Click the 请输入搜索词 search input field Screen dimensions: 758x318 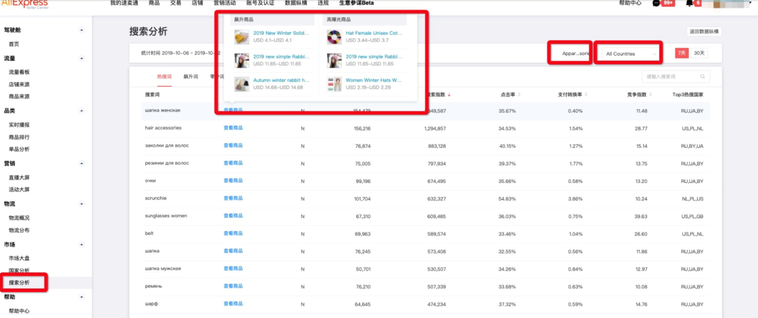tap(670, 77)
